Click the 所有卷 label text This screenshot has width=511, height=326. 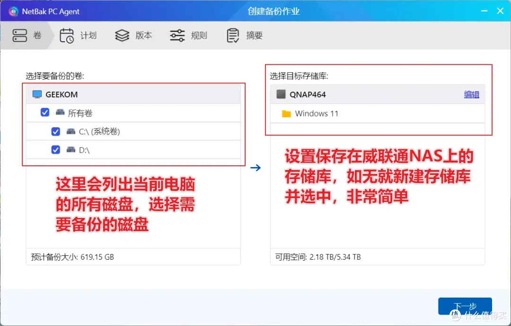coord(80,113)
